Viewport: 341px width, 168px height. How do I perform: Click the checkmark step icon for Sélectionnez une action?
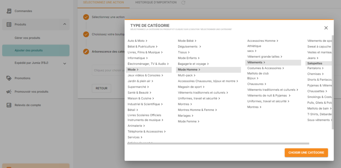pyautogui.click(x=86, y=17)
